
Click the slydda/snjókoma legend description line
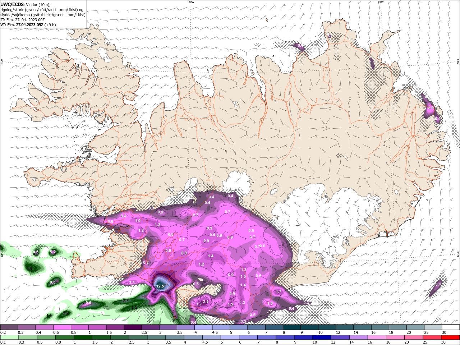pos(43,15)
